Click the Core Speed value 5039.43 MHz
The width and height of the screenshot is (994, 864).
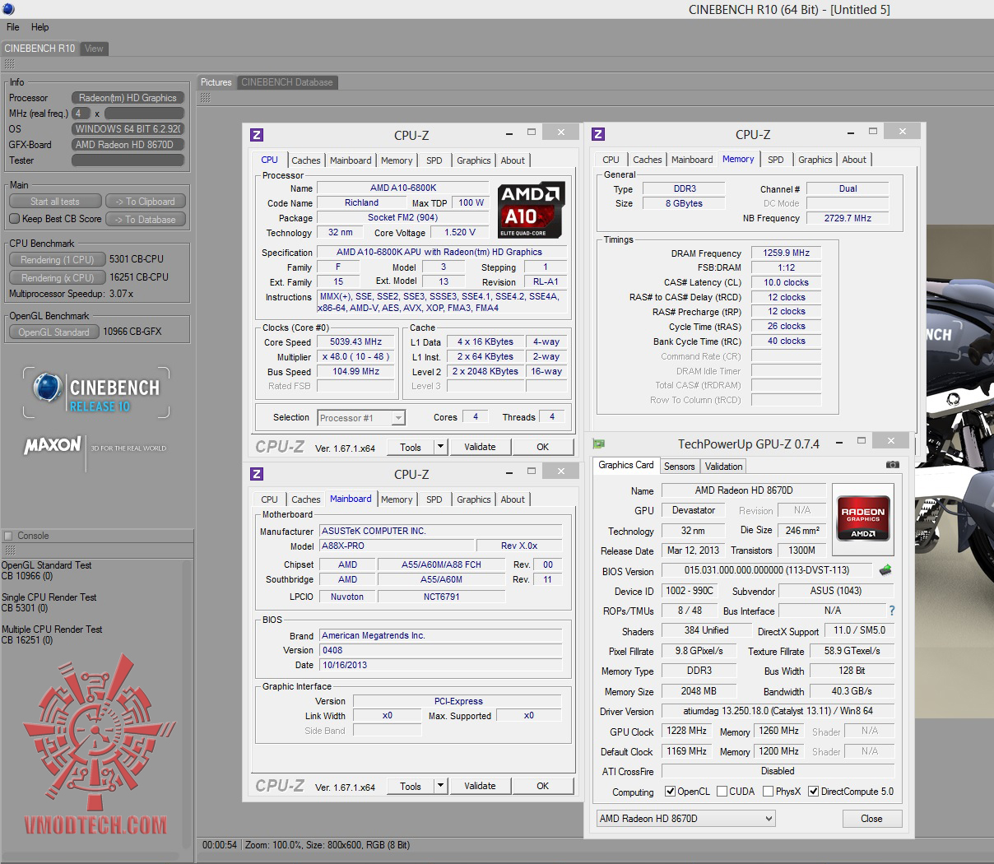coord(355,341)
